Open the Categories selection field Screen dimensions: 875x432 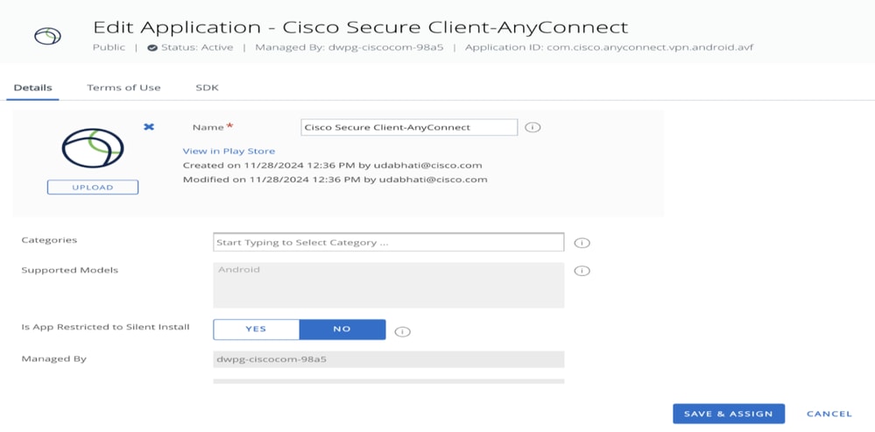click(x=388, y=243)
